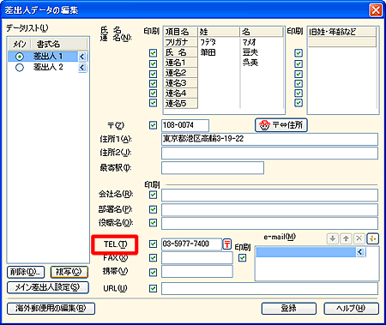Move e-mail entry down with down arrow
The height and width of the screenshot is (325, 386).
click(x=333, y=238)
